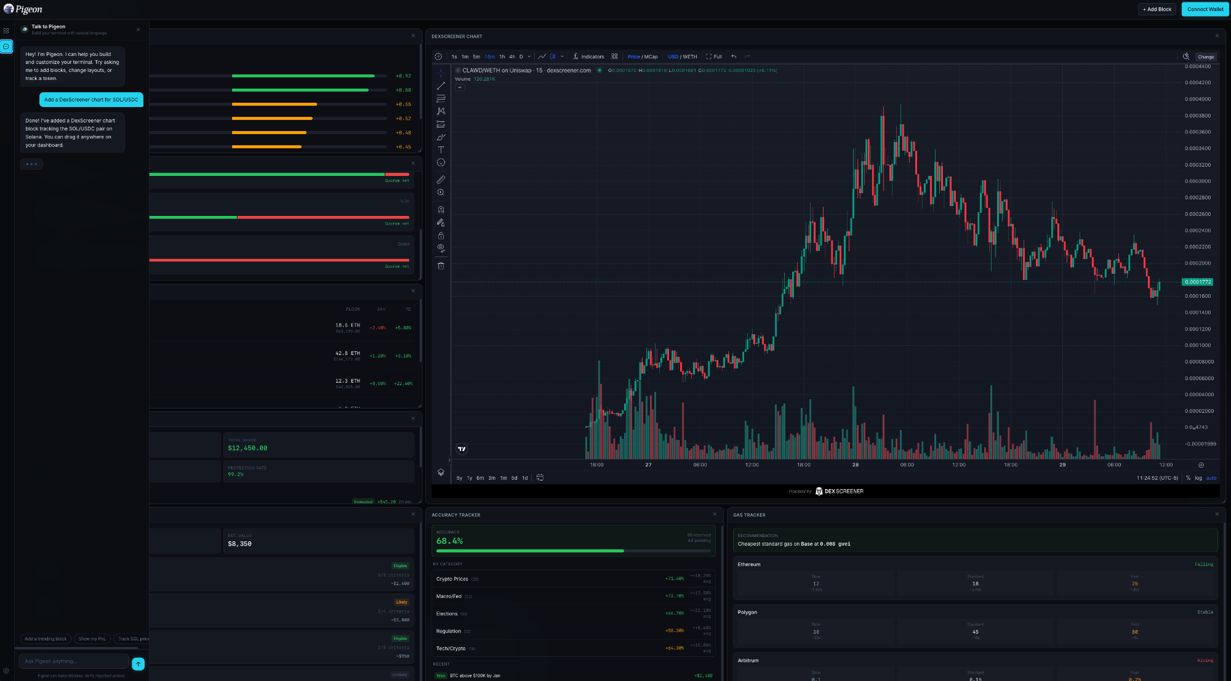
Task: Open the emoji icons tool
Action: coord(441,162)
